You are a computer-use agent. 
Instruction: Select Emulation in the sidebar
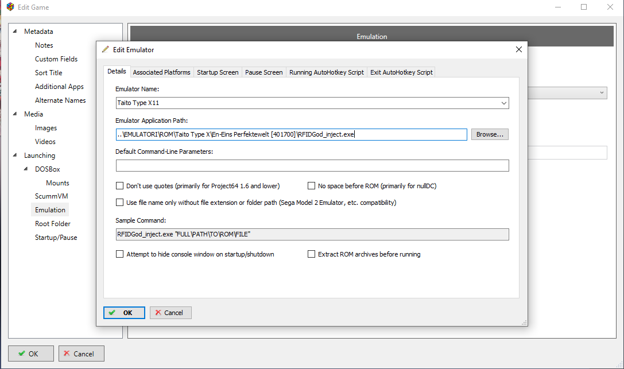[x=50, y=210]
